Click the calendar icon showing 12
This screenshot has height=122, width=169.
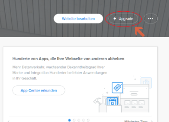coord(112,101)
